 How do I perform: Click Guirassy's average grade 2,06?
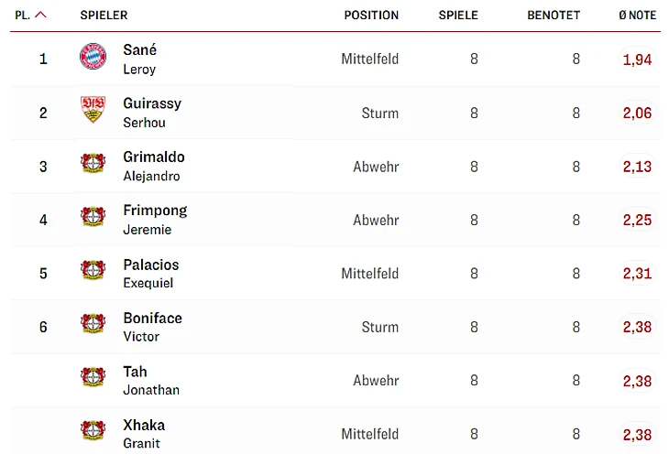pyautogui.click(x=637, y=113)
